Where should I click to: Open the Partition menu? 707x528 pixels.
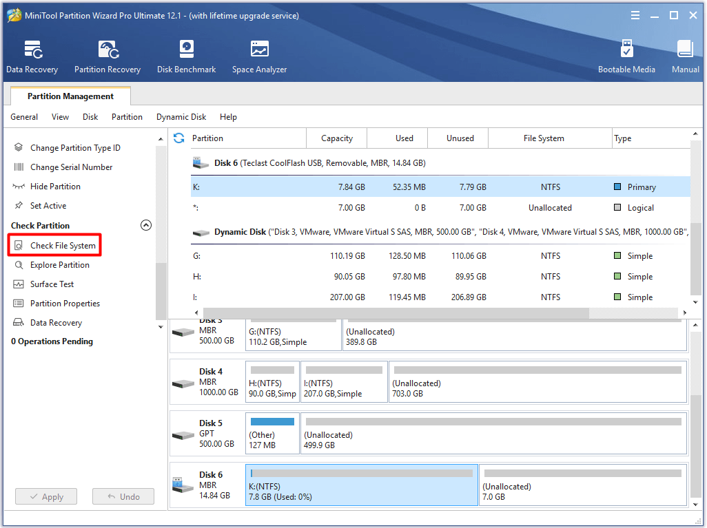coord(127,116)
